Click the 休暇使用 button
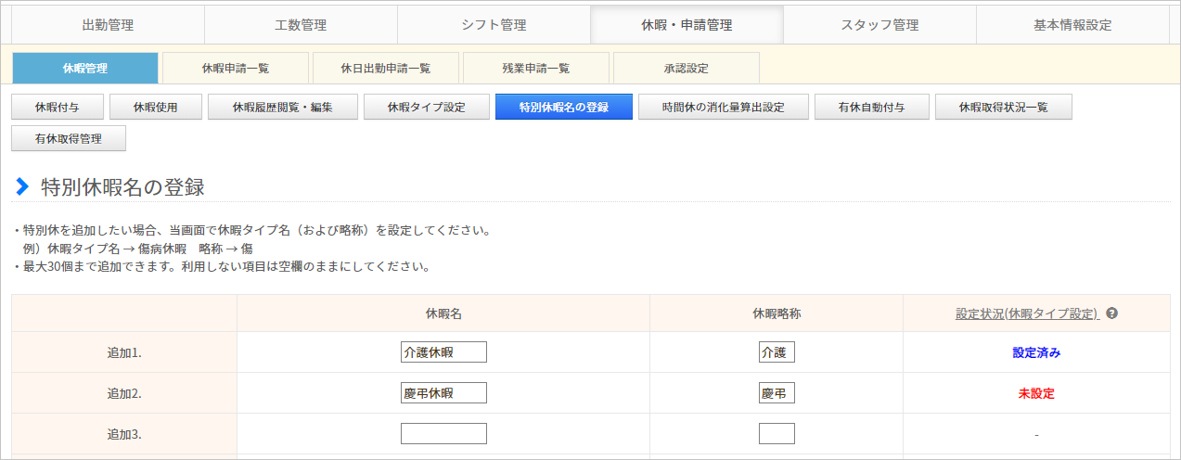The image size is (1181, 460). tap(155, 108)
